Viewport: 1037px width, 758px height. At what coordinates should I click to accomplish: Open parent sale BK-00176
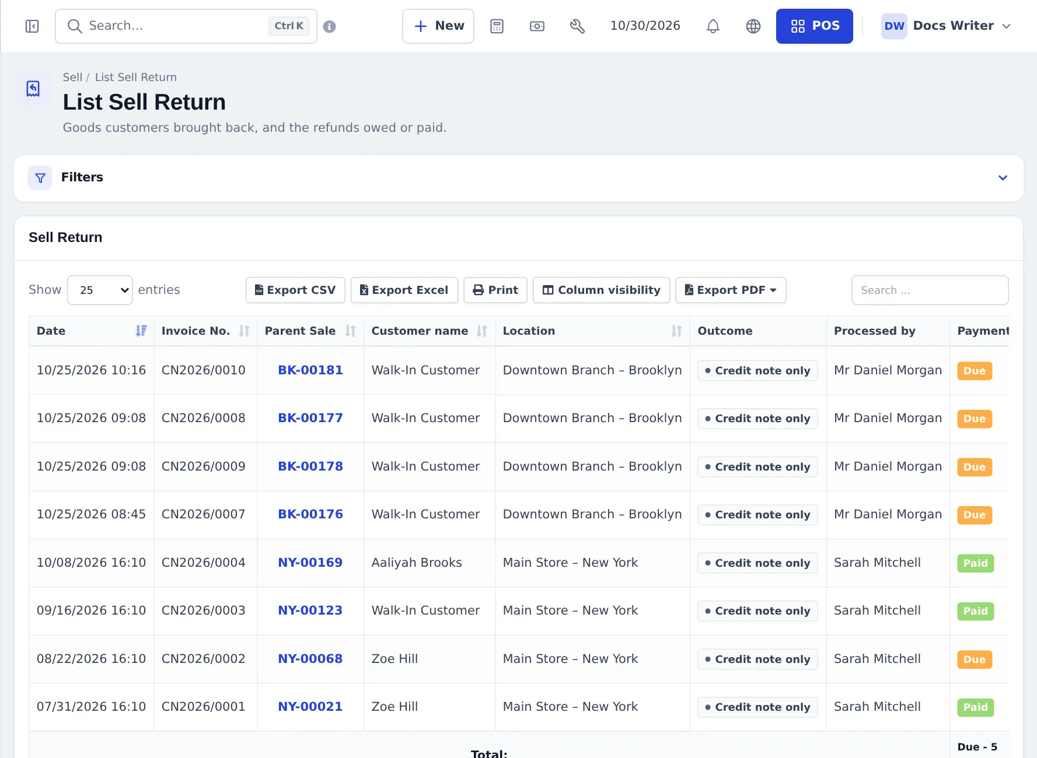pos(310,514)
